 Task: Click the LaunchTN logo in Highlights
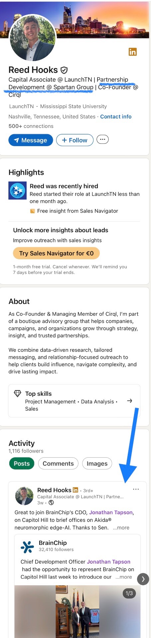point(17,191)
